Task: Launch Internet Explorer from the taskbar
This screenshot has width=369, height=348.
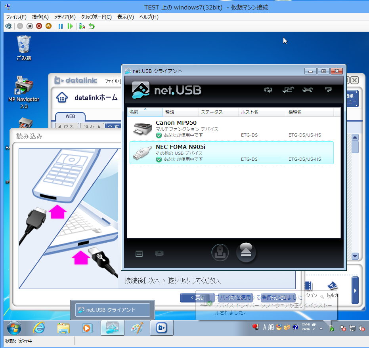Action: (39, 328)
